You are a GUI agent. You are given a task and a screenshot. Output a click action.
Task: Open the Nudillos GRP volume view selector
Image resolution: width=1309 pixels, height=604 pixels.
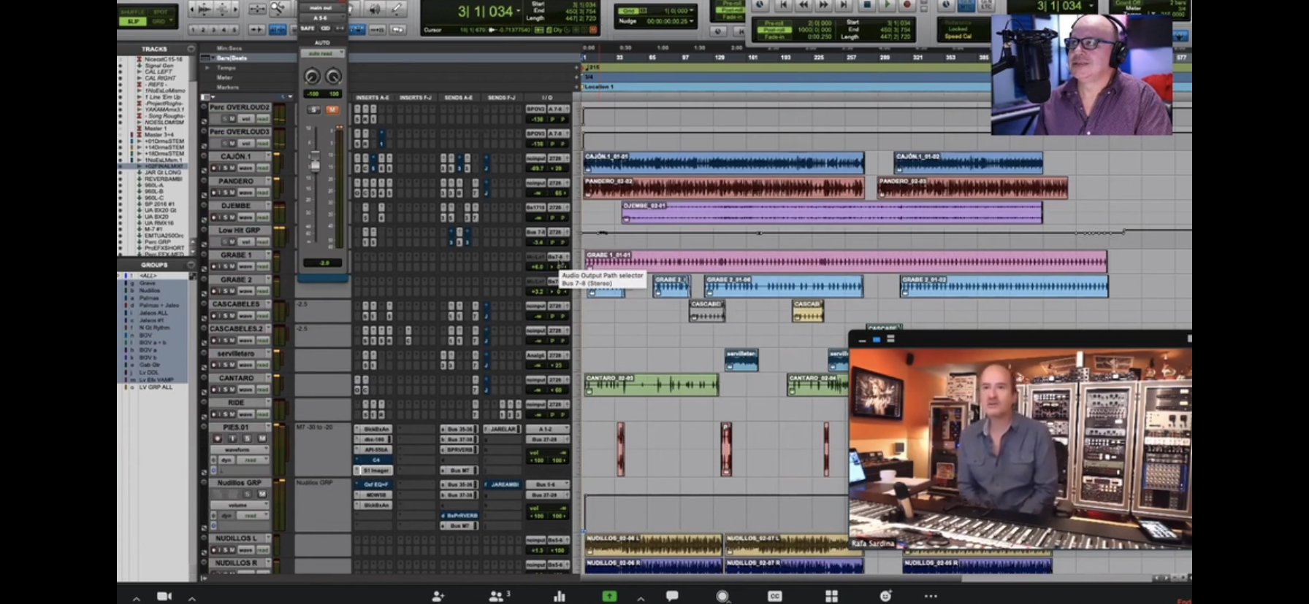(x=240, y=505)
